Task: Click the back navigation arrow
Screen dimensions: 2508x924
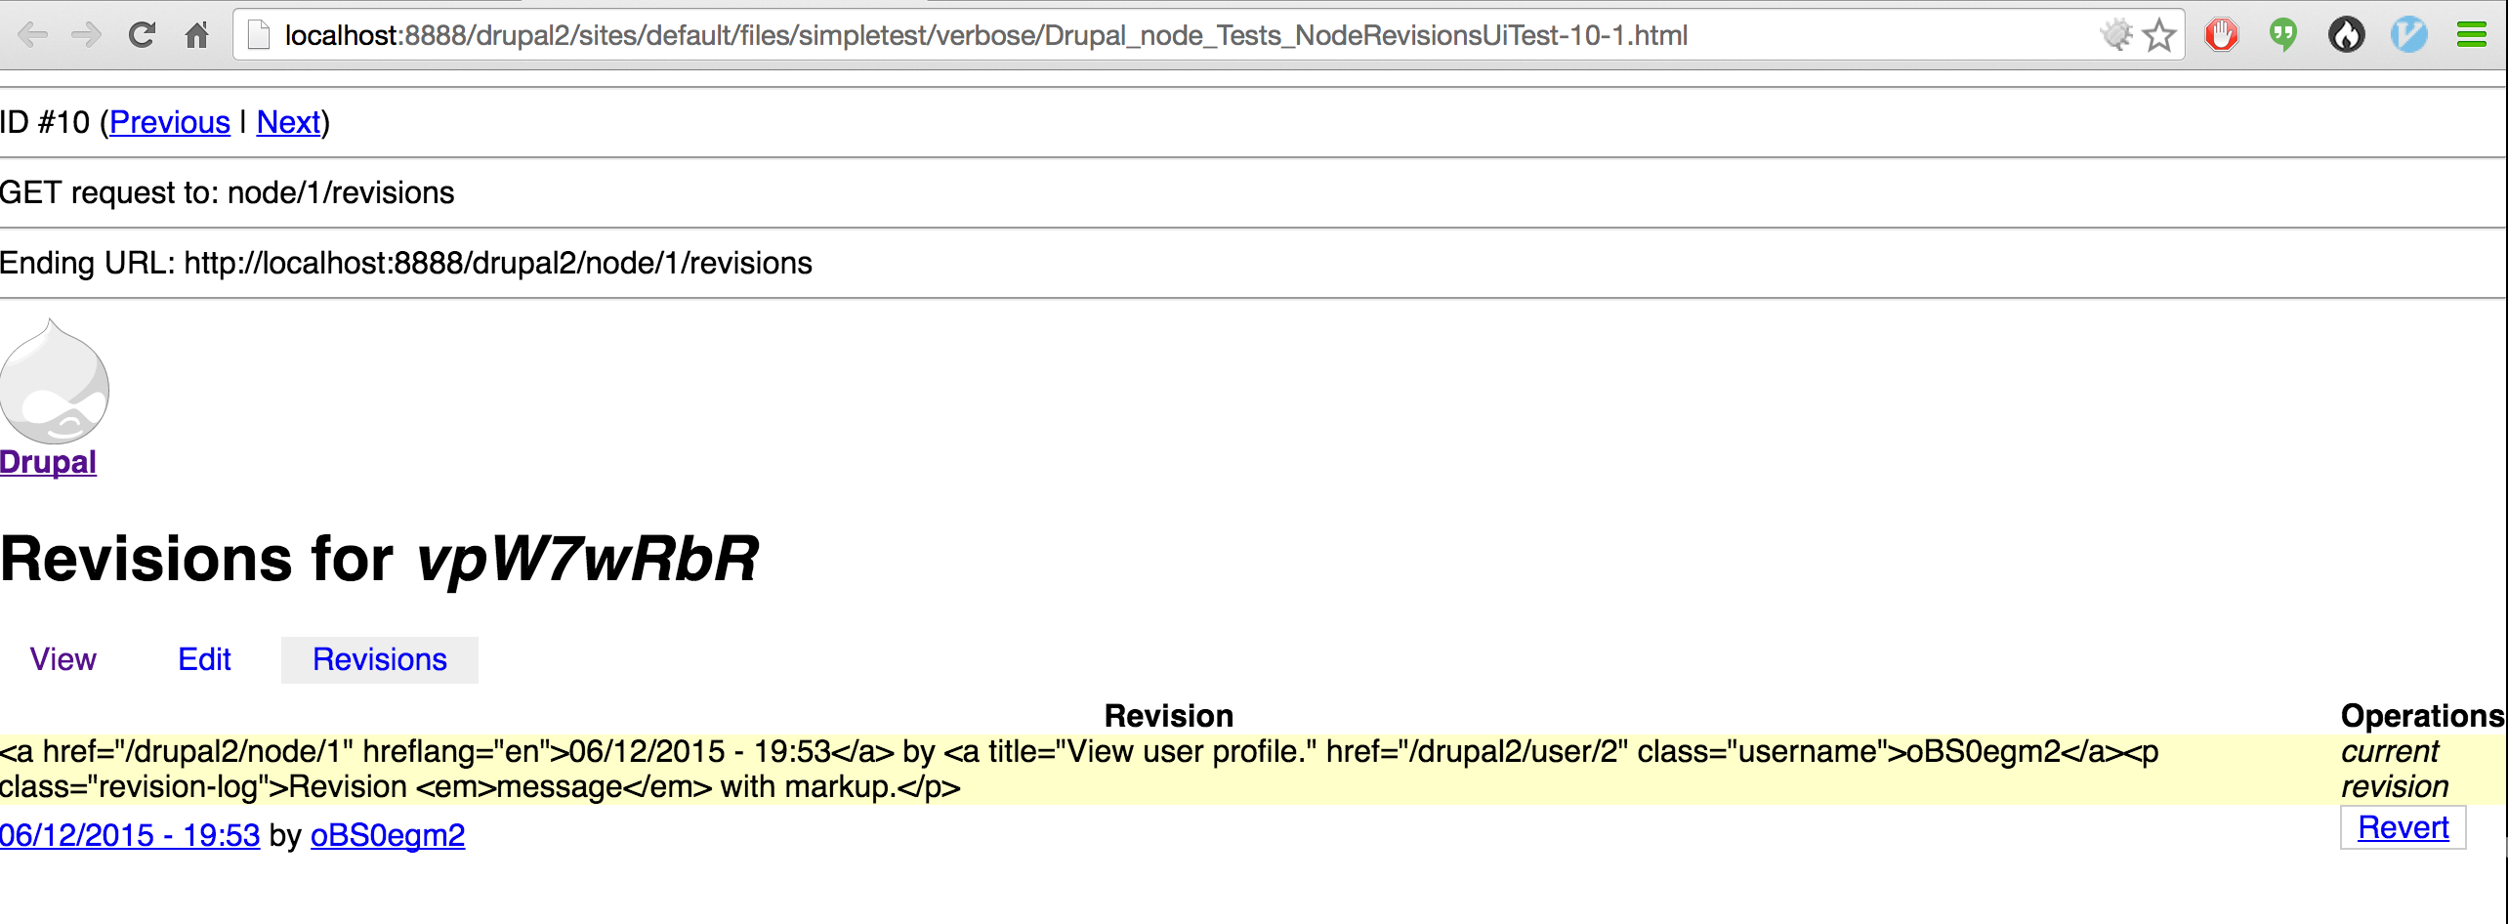Action: (x=35, y=35)
